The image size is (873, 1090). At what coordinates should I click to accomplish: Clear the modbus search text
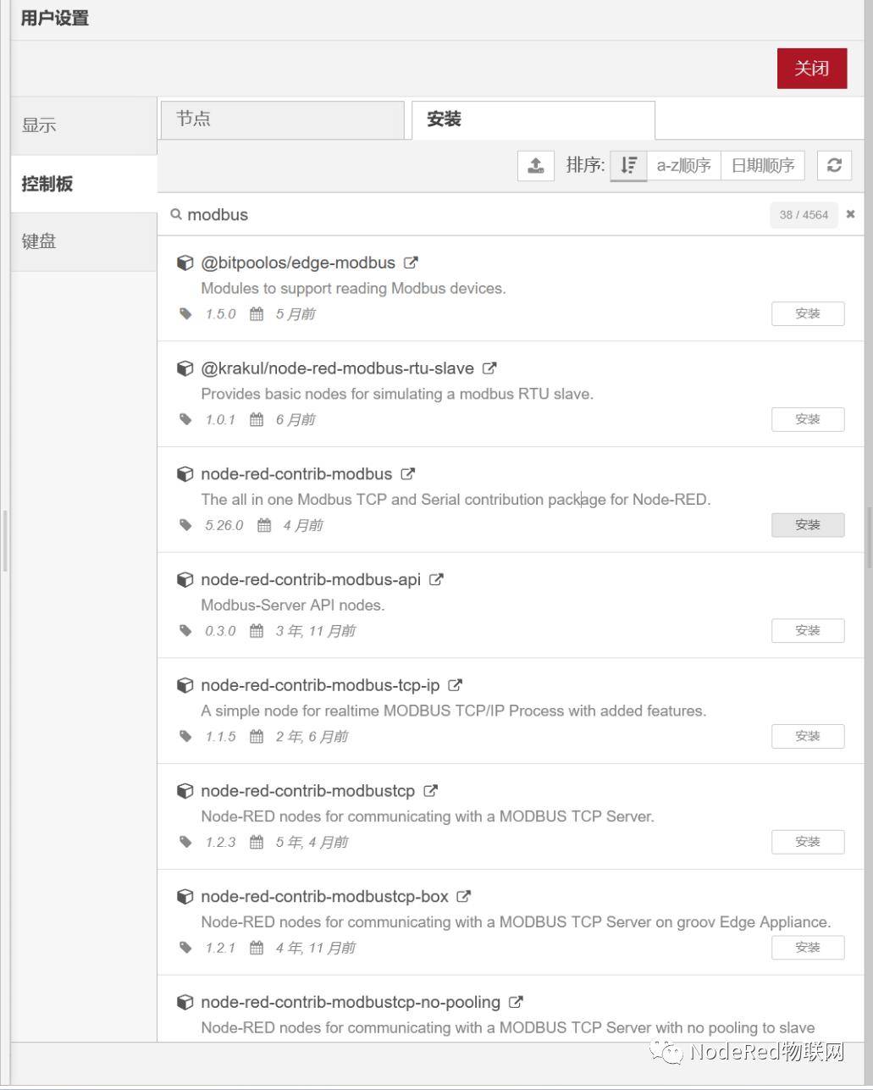tap(850, 214)
